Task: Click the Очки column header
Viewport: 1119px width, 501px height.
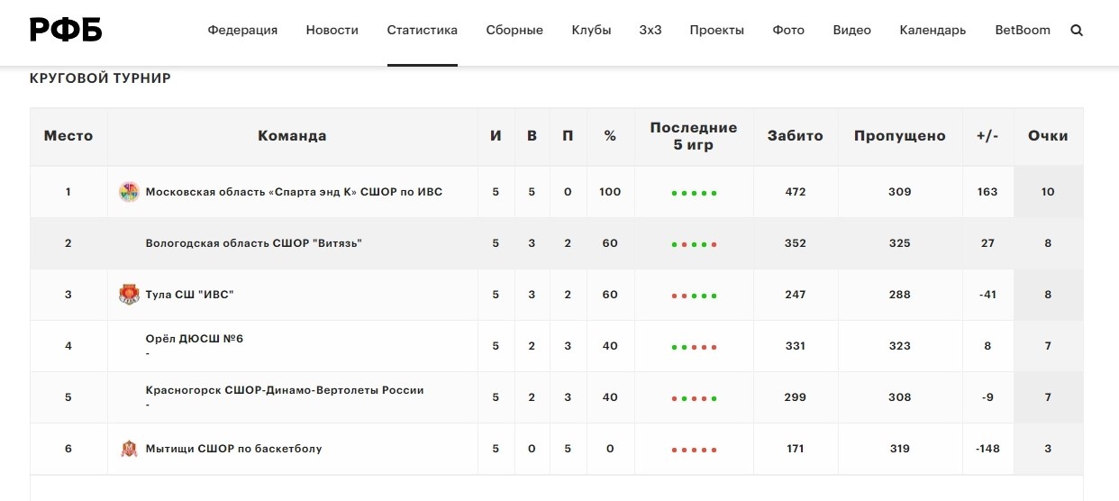Action: (1048, 136)
